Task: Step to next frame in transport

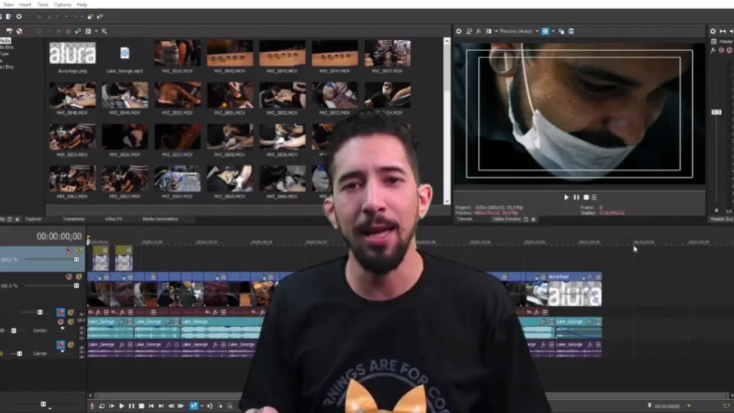Action: tap(180, 406)
